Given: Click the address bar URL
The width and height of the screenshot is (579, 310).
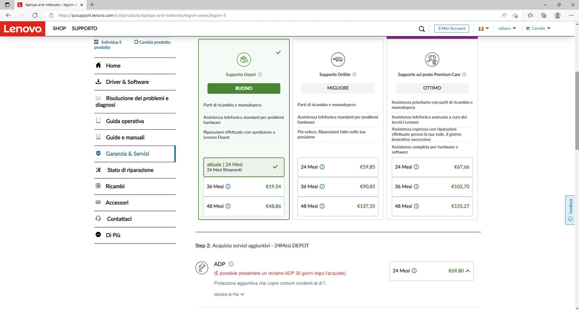Looking at the screenshot, I should pos(142,15).
